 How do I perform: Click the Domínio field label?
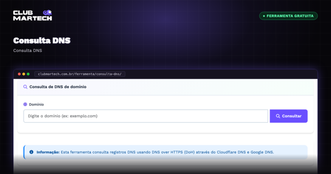tap(36, 104)
